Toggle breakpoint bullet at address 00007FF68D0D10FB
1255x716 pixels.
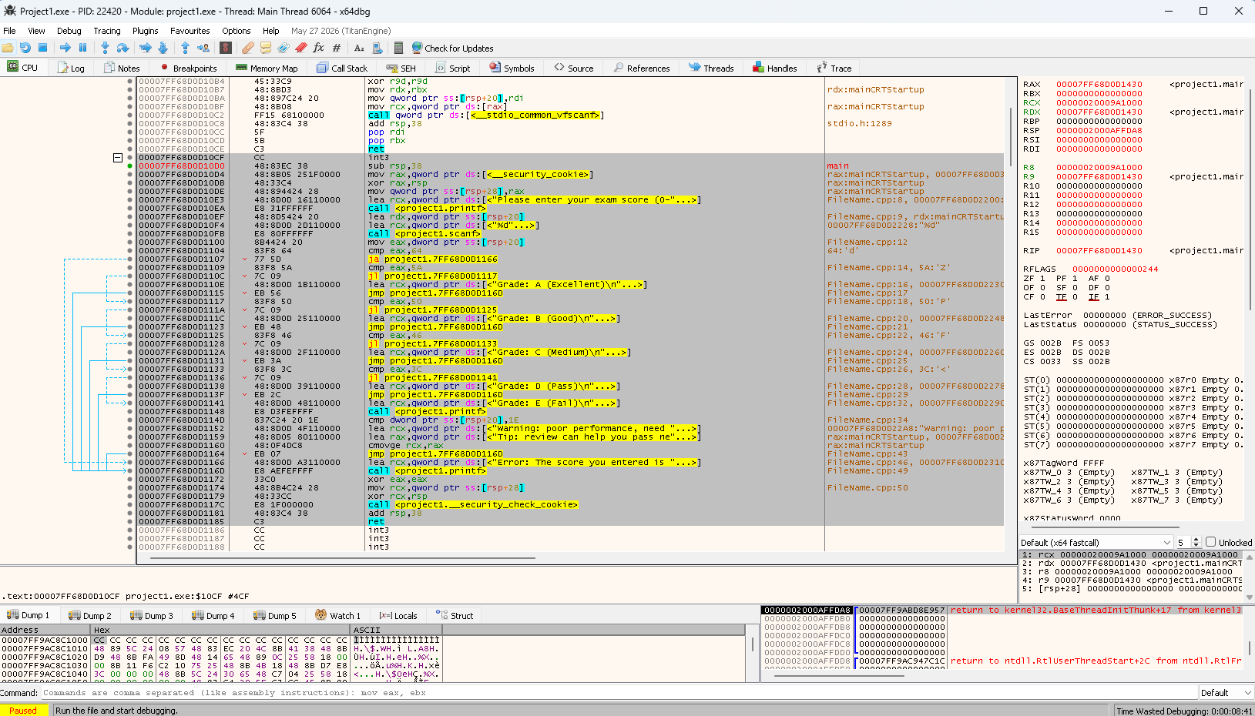point(129,233)
